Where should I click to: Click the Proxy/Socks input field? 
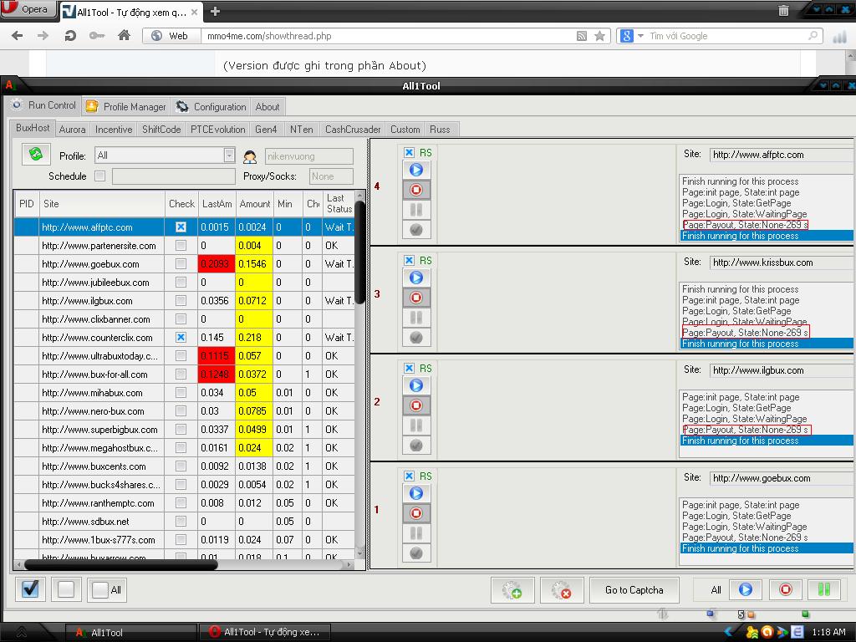click(x=331, y=176)
